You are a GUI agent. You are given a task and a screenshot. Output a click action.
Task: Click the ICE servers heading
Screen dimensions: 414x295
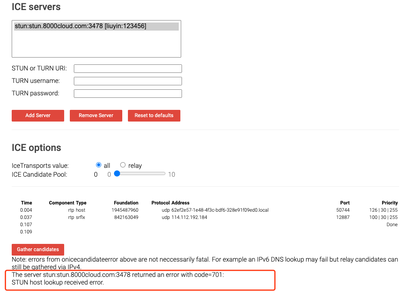point(36,7)
